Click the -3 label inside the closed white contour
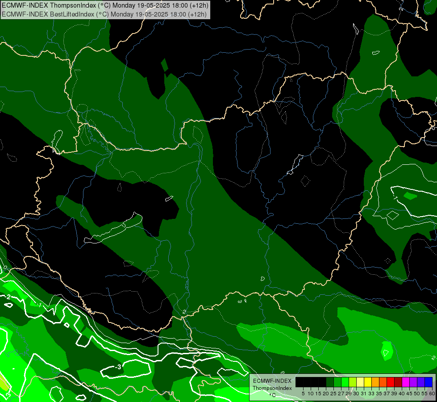 [118, 367]
